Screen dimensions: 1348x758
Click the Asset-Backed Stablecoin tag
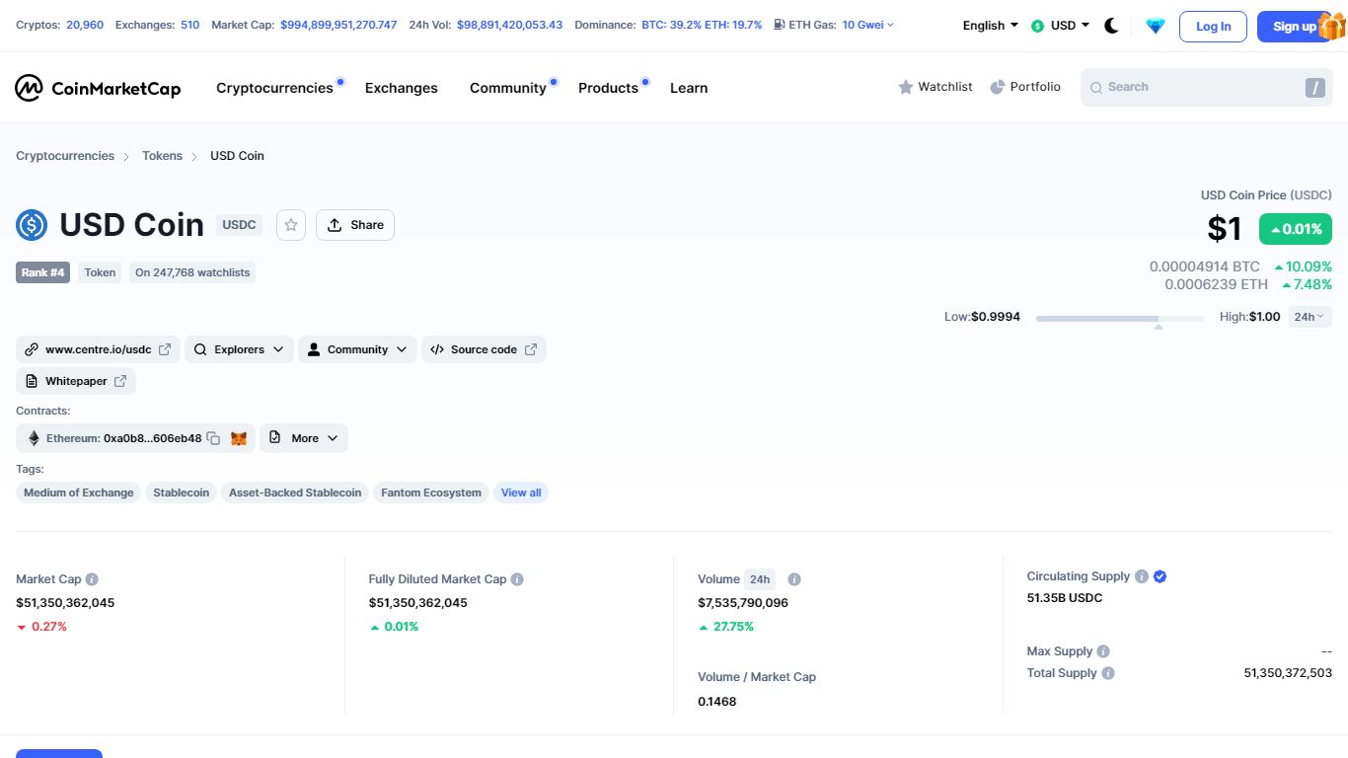[295, 493]
